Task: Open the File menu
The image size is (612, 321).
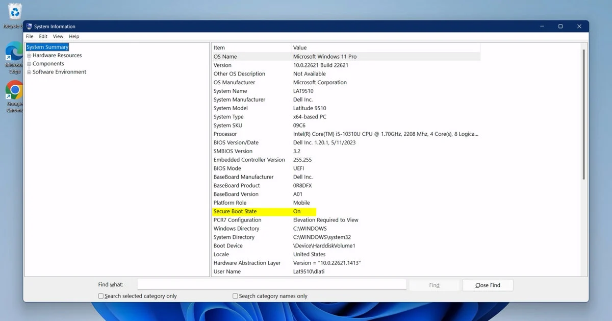Action: point(30,37)
